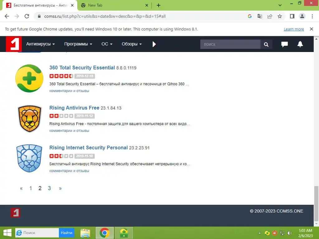Open the Chrome profile avatar
319x239 pixels.
[x=302, y=16]
